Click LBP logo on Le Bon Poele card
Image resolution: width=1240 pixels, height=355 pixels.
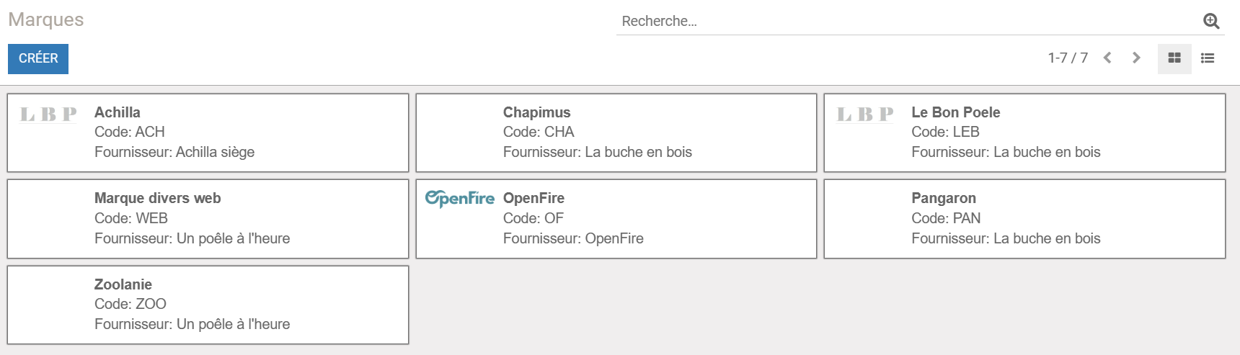coord(865,114)
